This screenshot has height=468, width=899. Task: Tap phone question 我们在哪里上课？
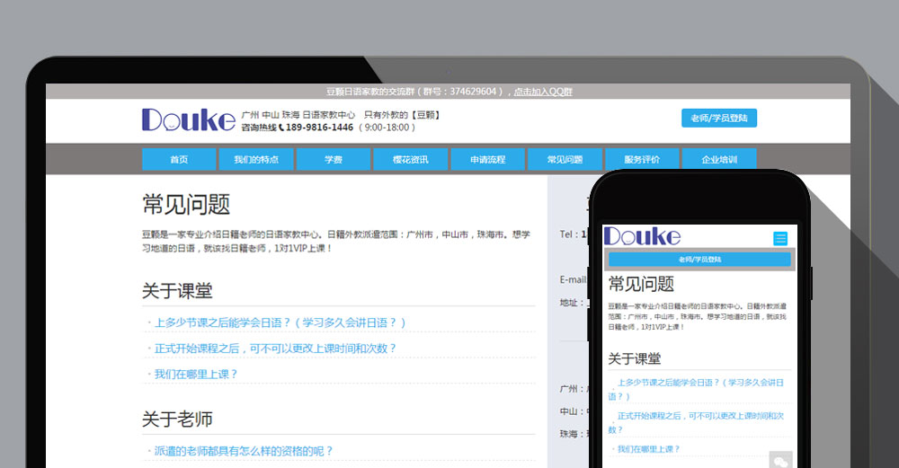(x=648, y=449)
